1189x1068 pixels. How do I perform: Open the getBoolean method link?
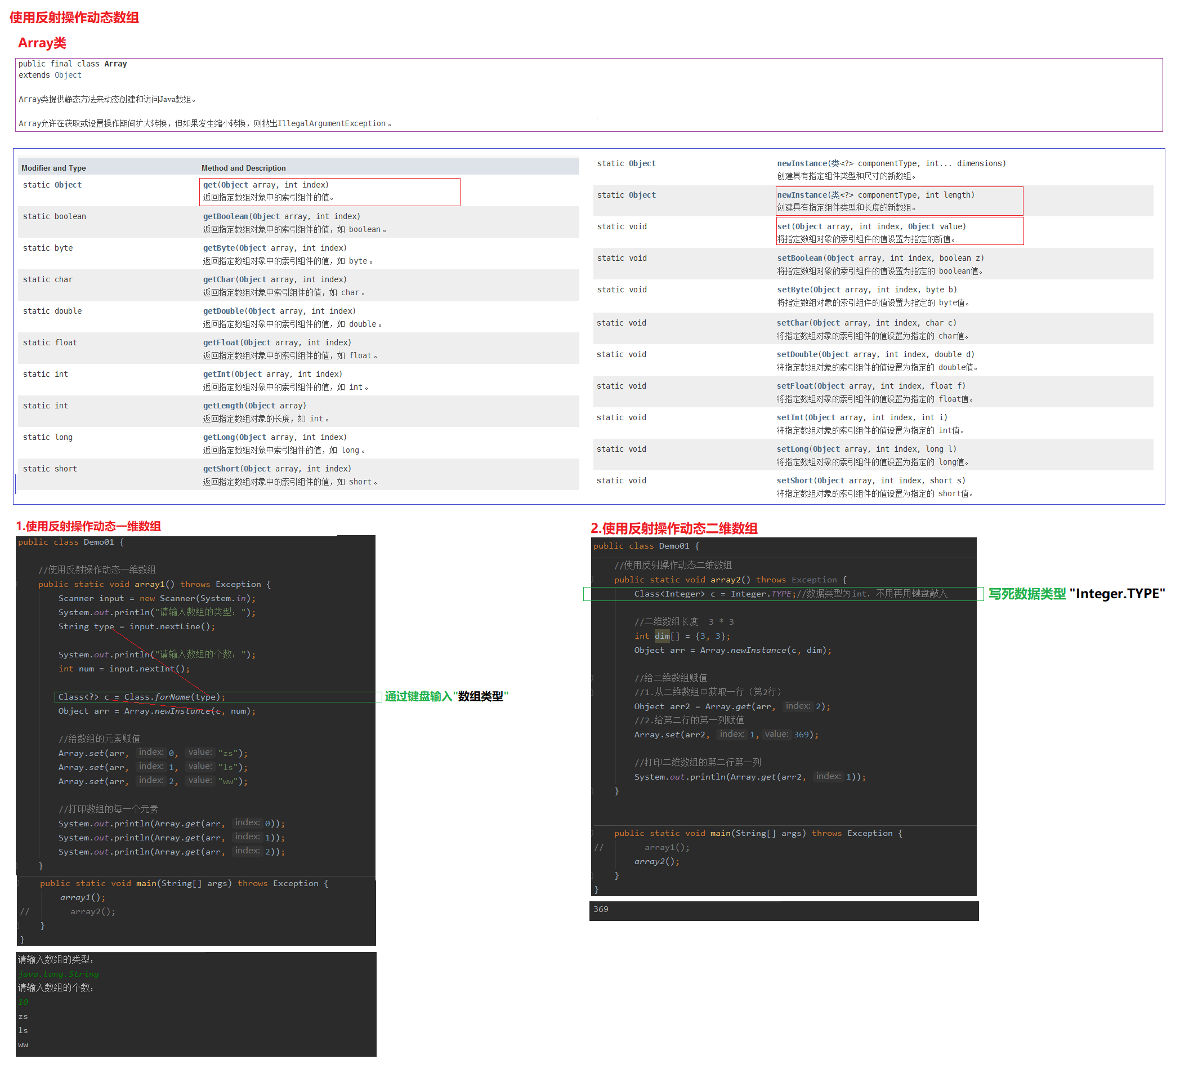pyautogui.click(x=225, y=216)
